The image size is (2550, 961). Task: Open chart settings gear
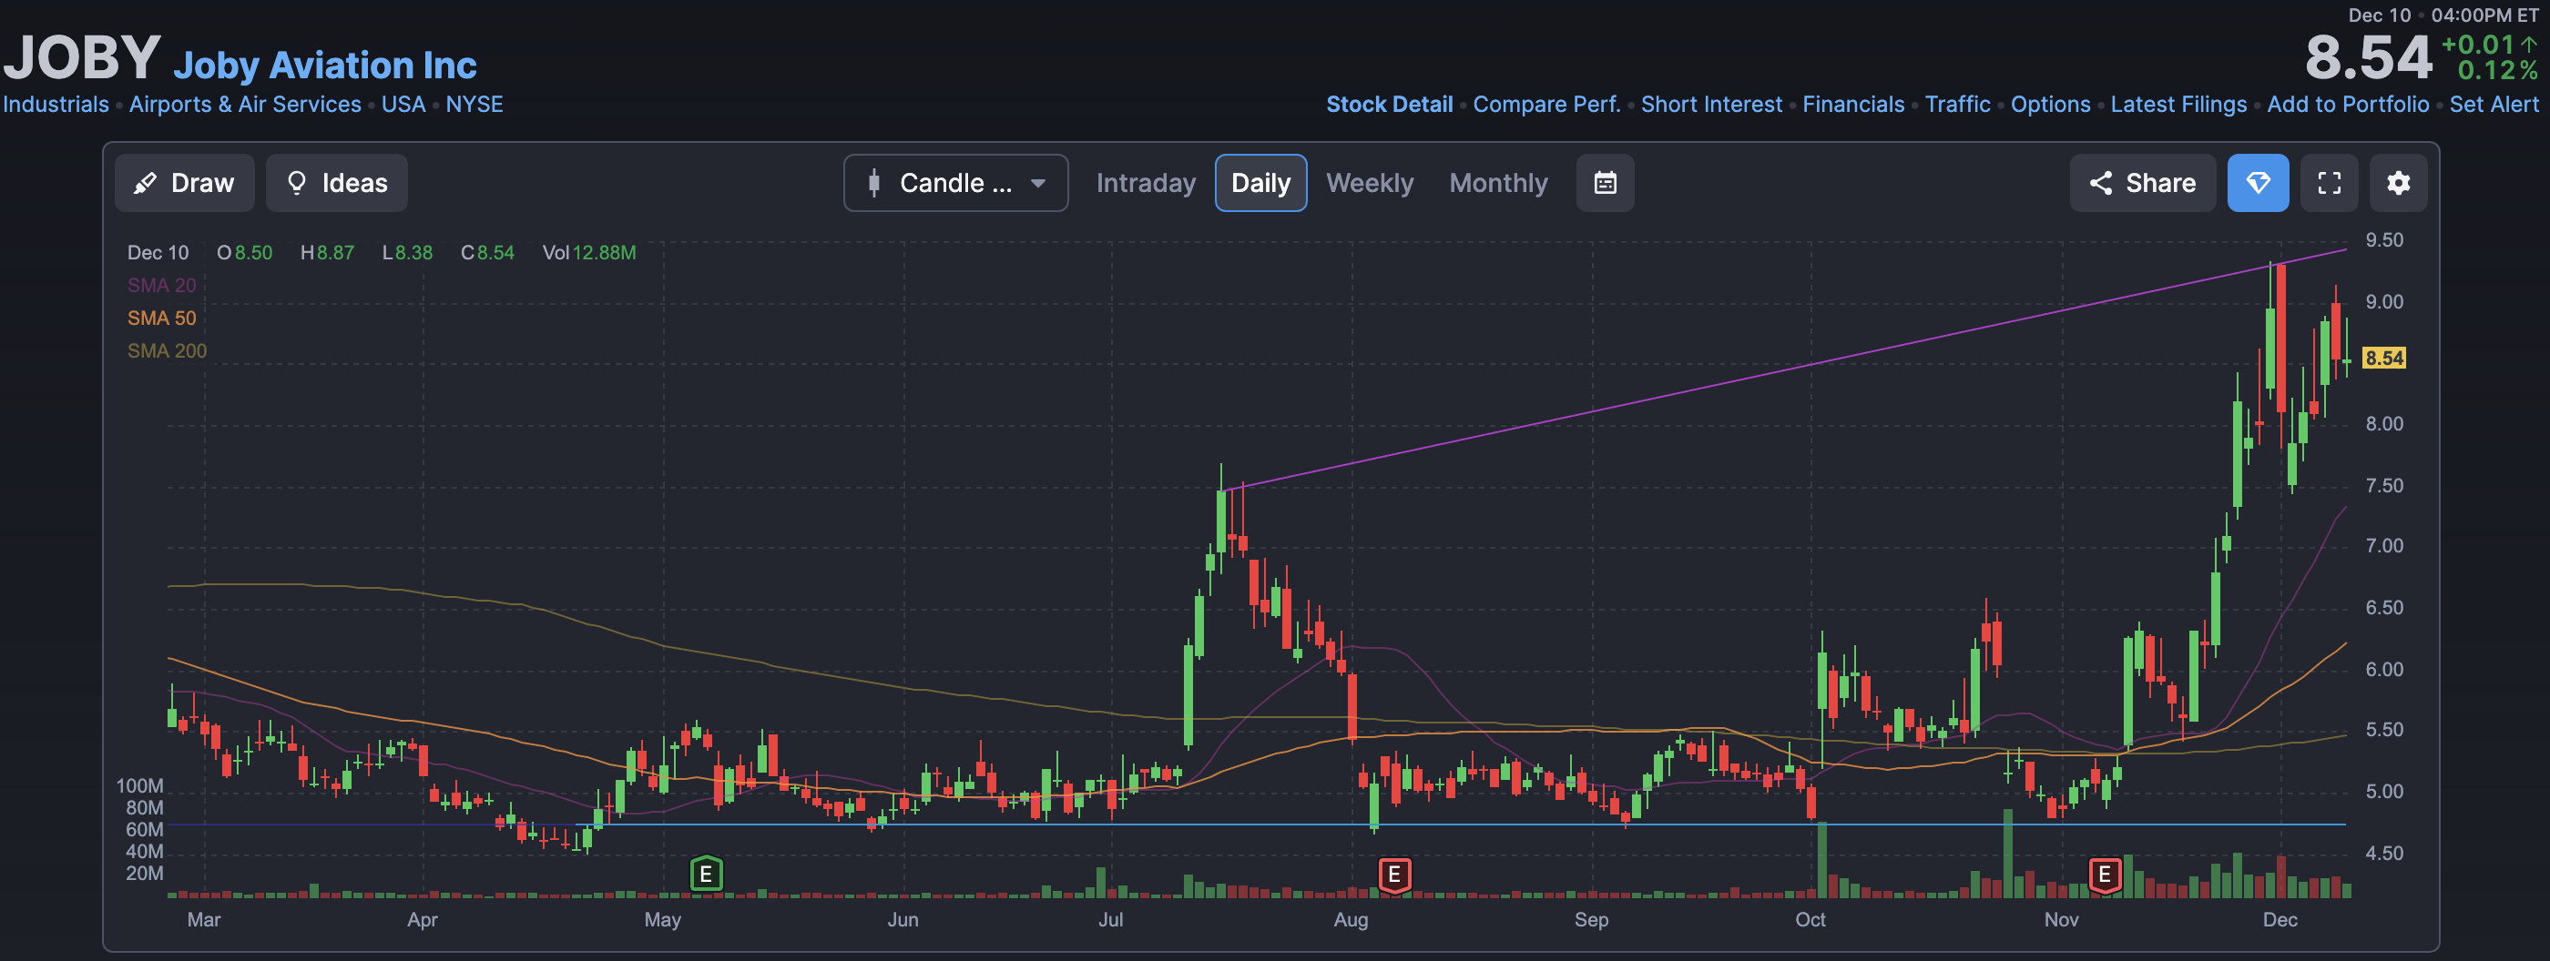2398,183
